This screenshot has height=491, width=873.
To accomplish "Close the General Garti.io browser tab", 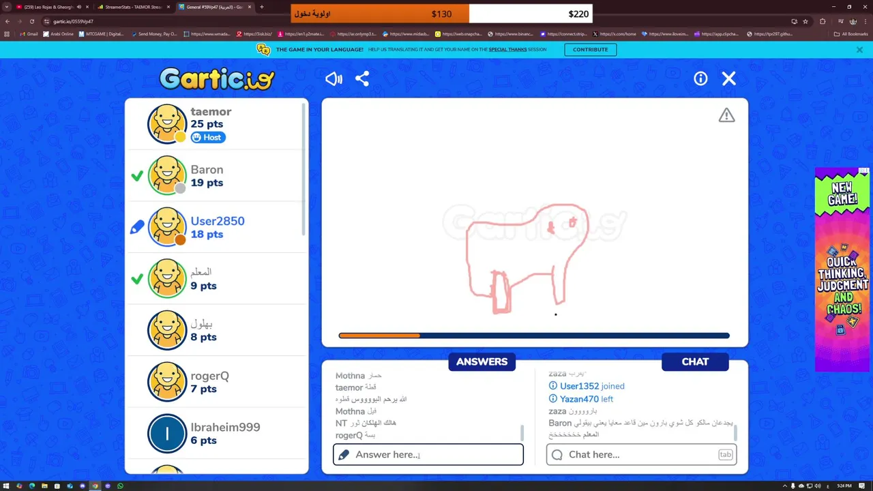I will (250, 7).
